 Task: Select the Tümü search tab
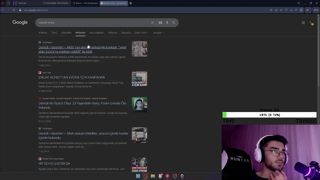[x=54, y=33]
